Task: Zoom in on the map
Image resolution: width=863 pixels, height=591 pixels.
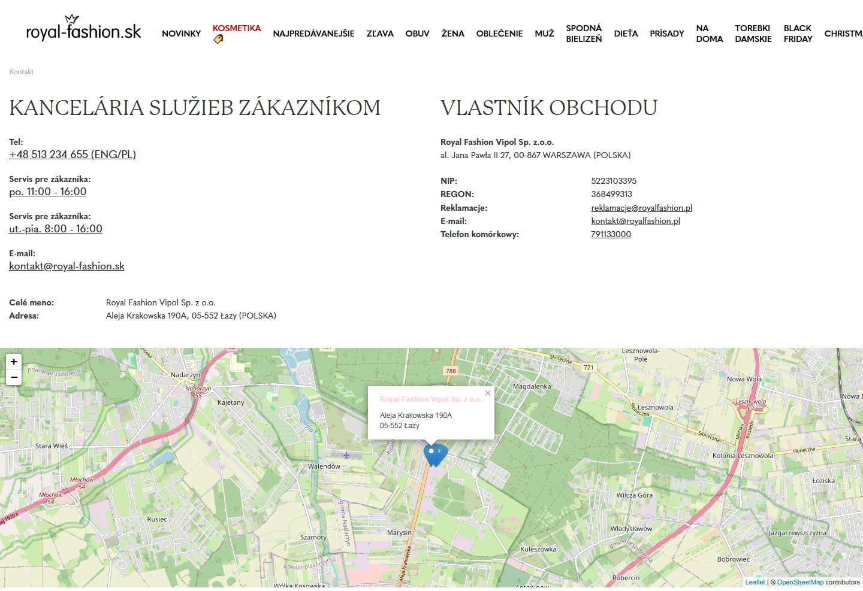Action: [x=14, y=362]
